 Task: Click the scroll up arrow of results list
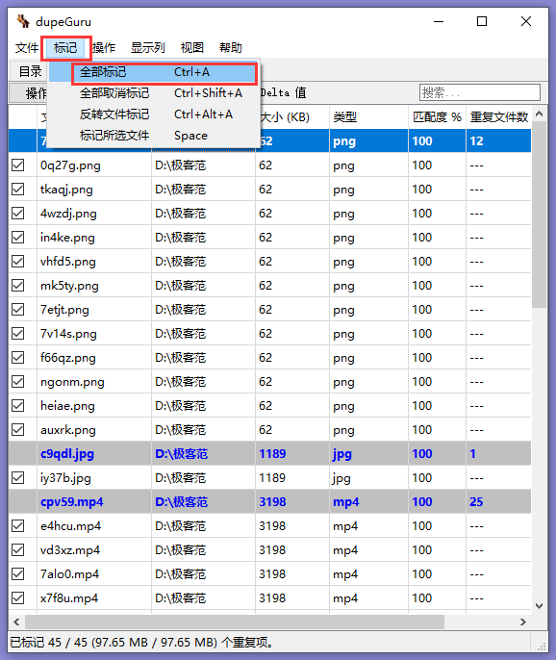click(x=539, y=114)
